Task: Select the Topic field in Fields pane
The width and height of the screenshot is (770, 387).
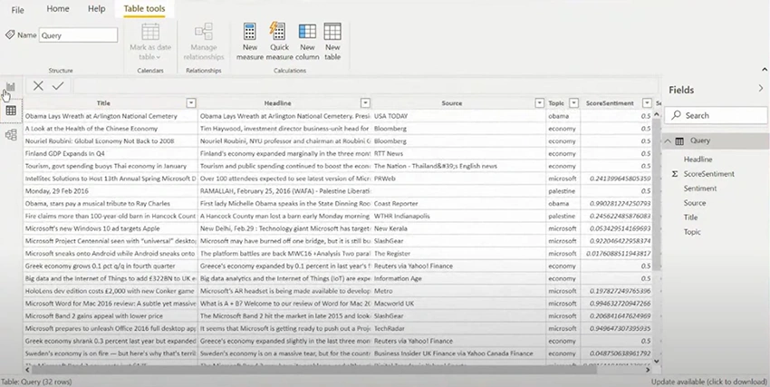Action: [x=692, y=232]
